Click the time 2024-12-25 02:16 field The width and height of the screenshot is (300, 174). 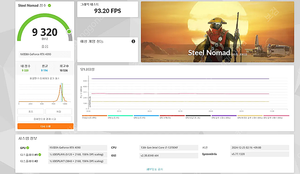(x=259, y=148)
